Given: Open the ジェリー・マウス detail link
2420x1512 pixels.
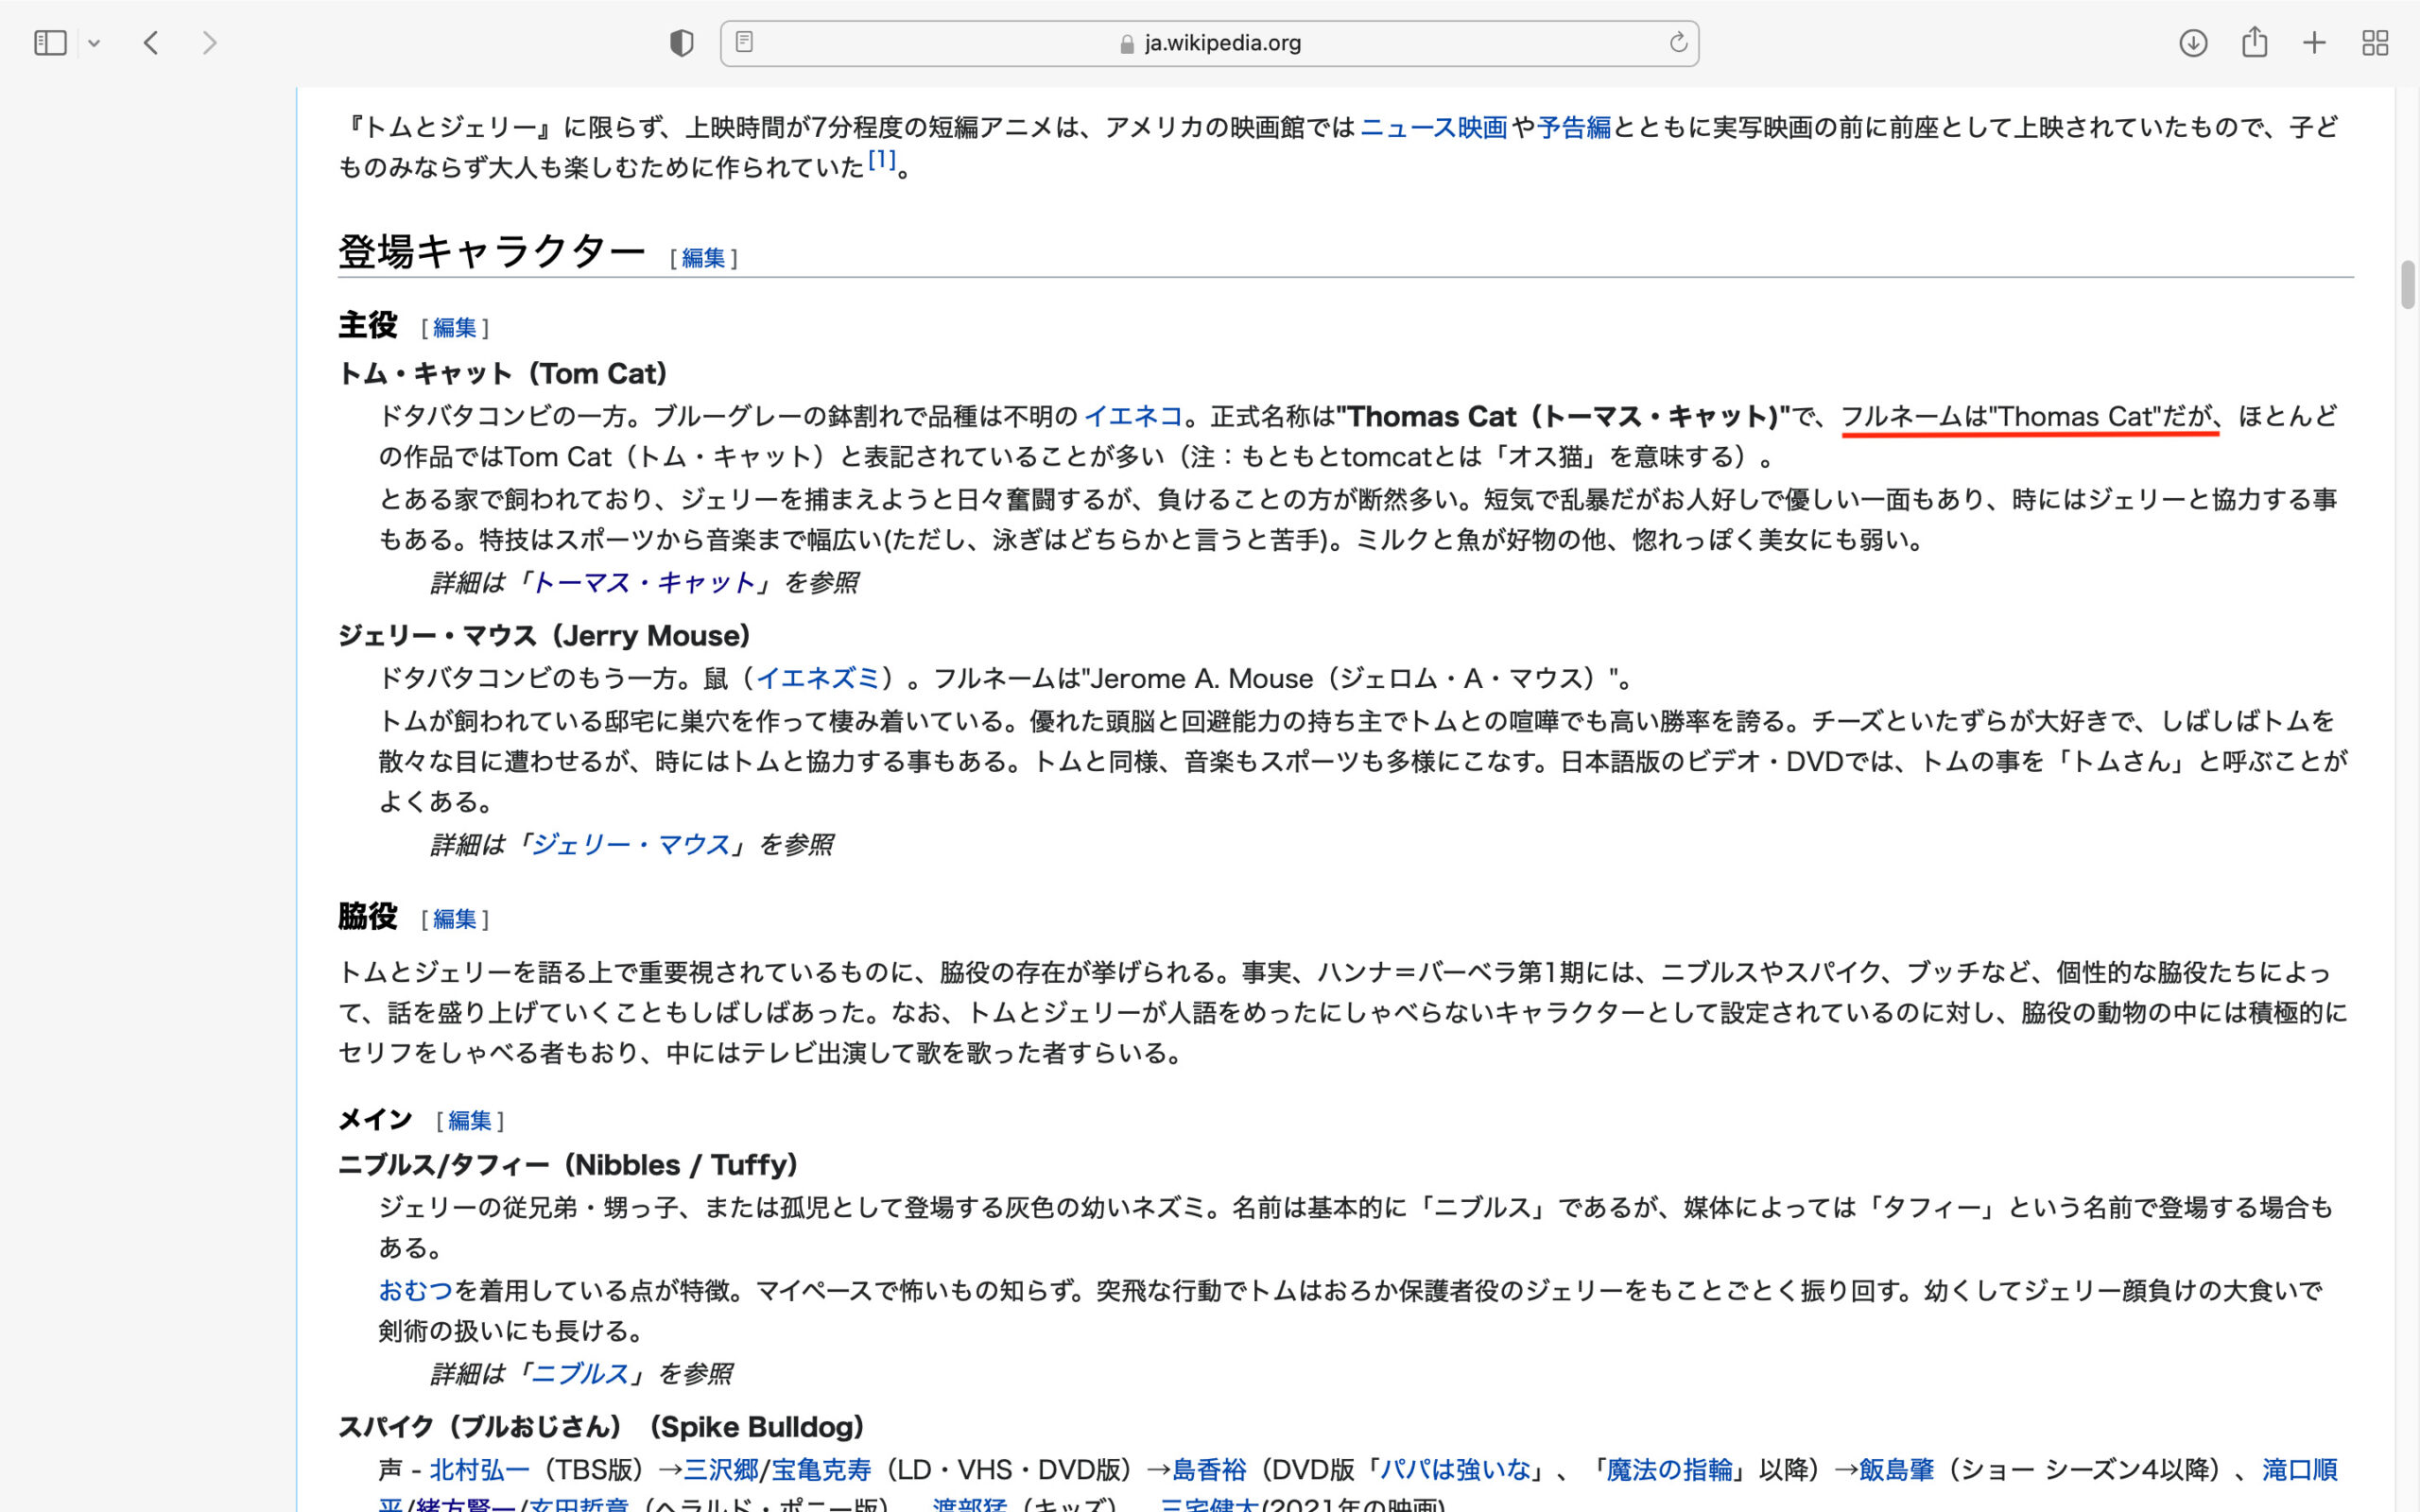Looking at the screenshot, I should [x=630, y=845].
